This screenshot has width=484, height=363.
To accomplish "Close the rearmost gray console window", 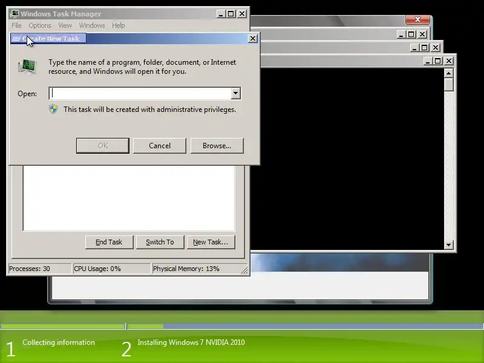I will (x=422, y=34).
